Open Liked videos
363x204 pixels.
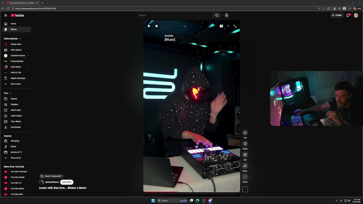[17, 116]
